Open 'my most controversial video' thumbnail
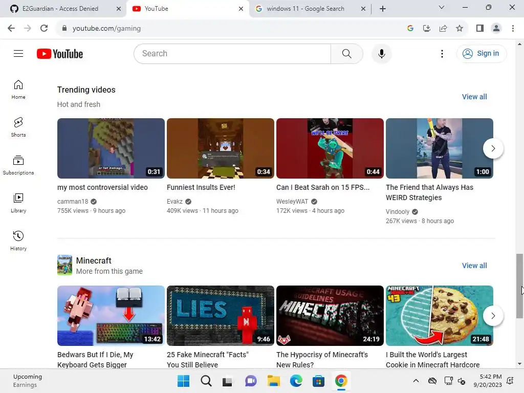524x393 pixels. pos(111,148)
